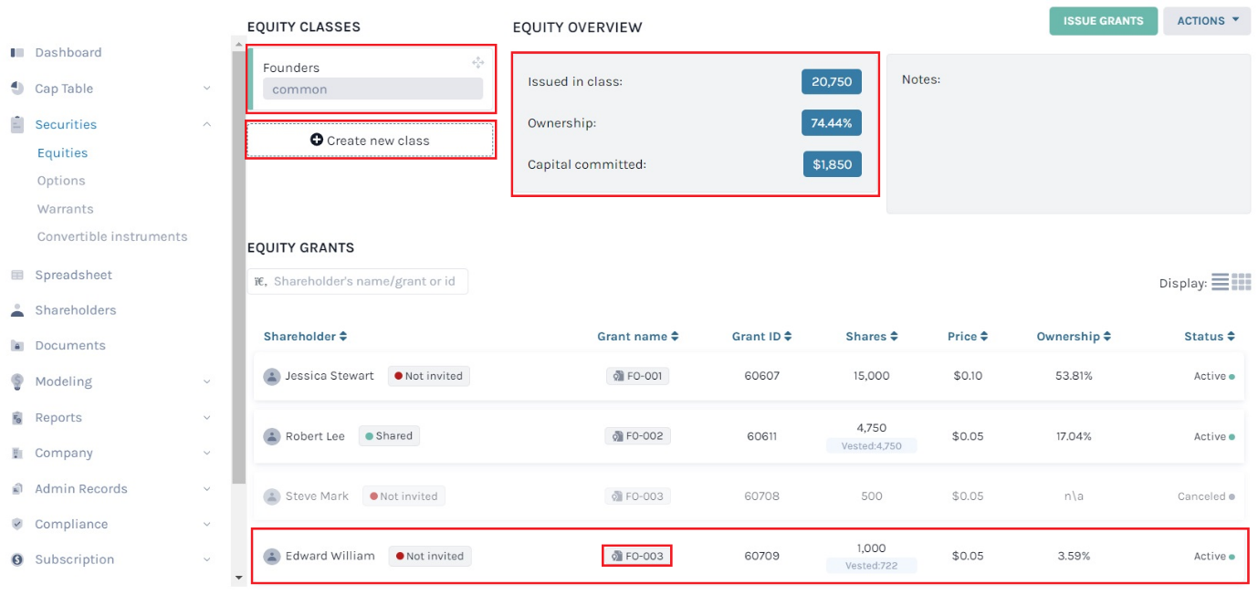Open Convertible instruments submenu item
1258x595 pixels.
pos(112,236)
